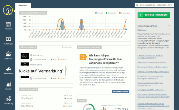Click the orange revenue icon beside 40,00 € at 25.01.2018 - 10:00
Viewport: 179px width, 110px height.
58,59
